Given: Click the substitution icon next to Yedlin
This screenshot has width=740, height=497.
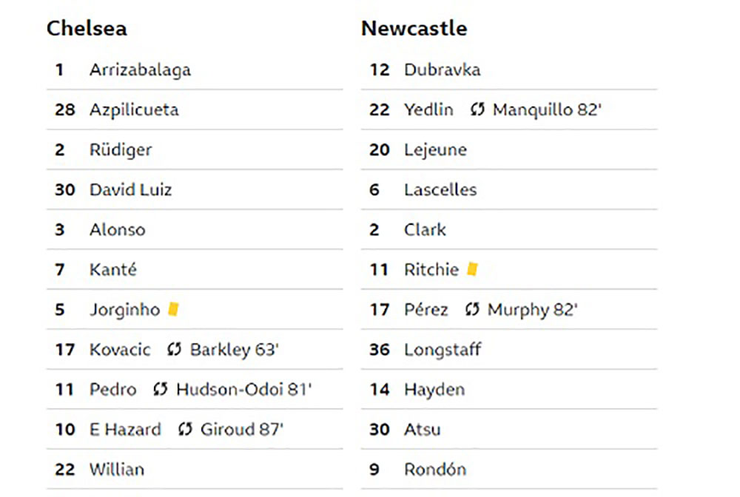Looking at the screenshot, I should (477, 109).
